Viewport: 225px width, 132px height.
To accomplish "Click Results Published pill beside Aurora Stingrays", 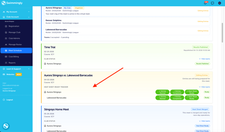I will click(x=202, y=64).
